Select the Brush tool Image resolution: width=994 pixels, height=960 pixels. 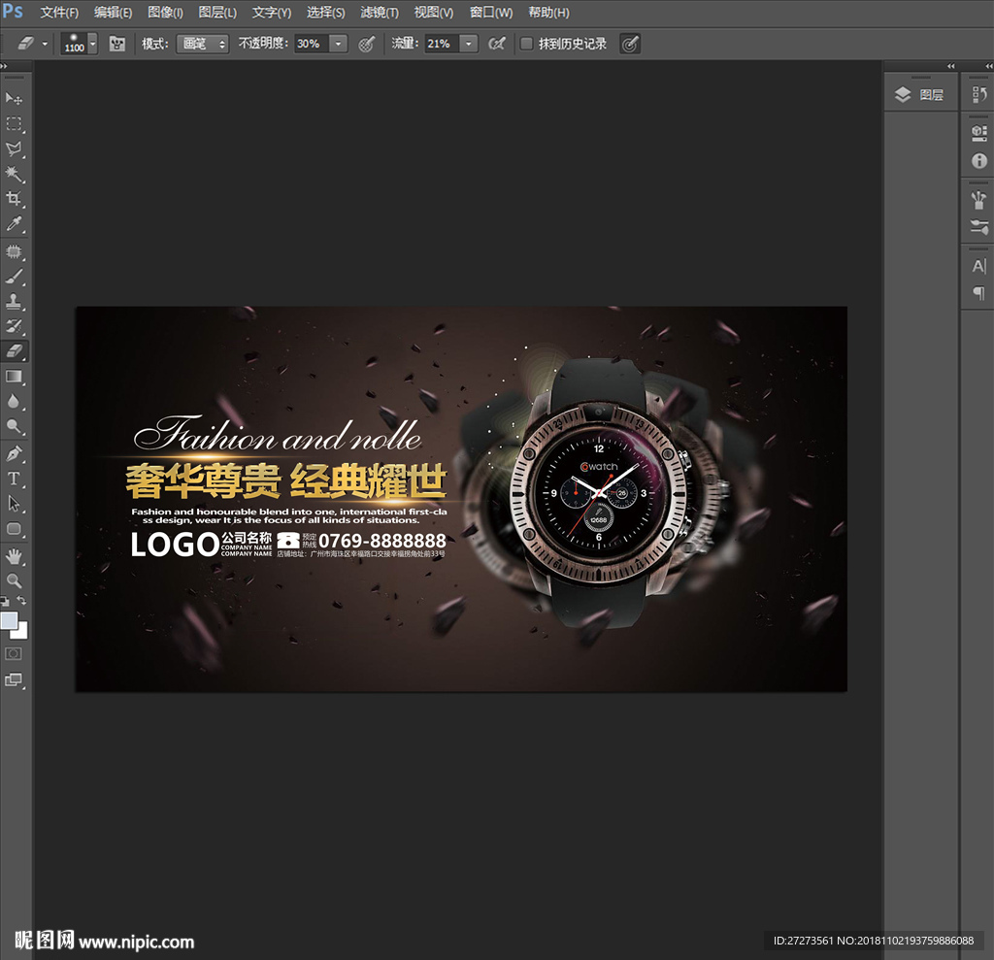point(14,277)
